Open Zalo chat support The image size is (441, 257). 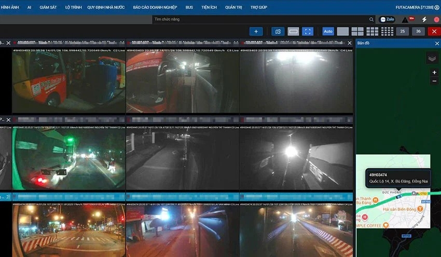[x=387, y=19]
